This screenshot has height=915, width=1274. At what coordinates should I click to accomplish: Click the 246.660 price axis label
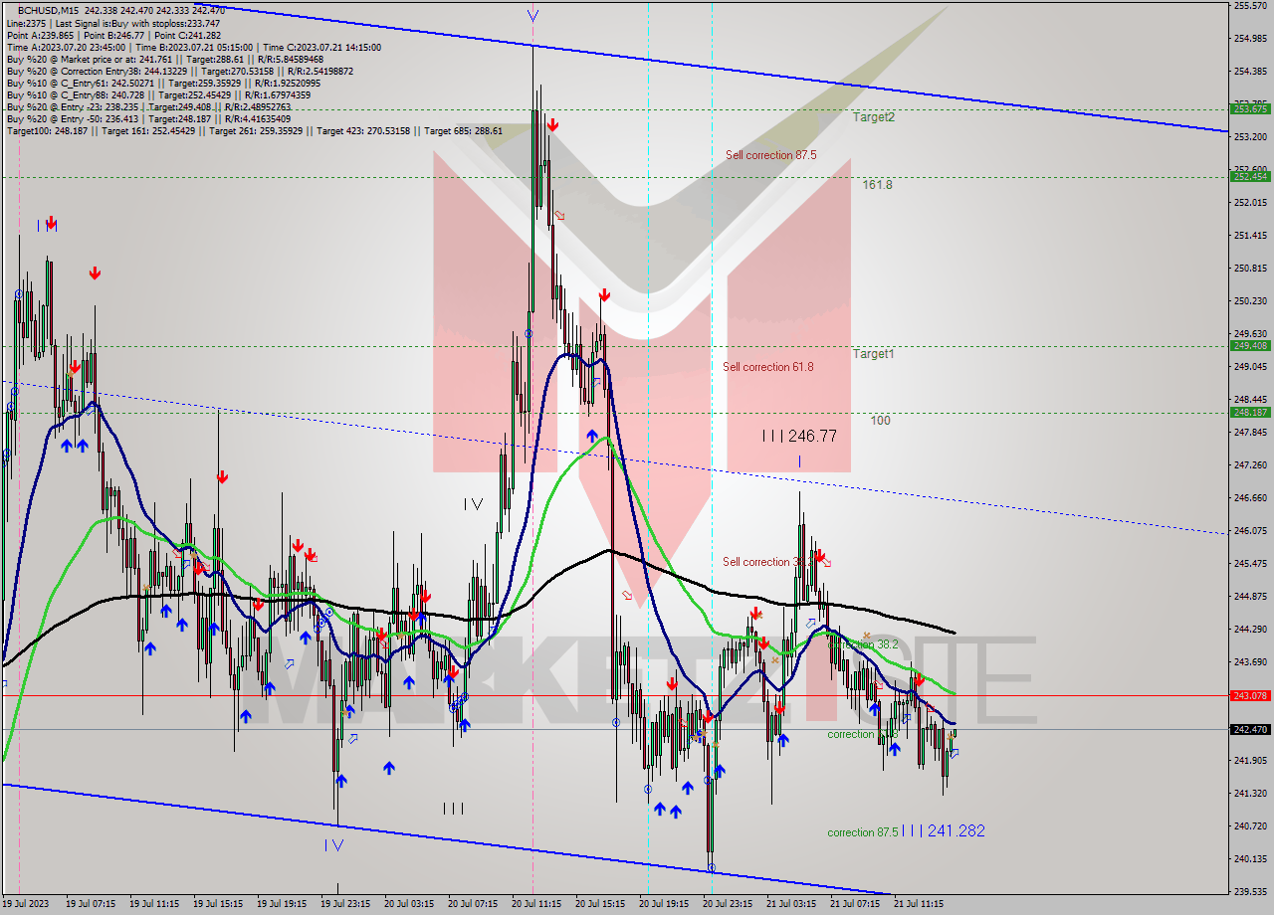1250,498
